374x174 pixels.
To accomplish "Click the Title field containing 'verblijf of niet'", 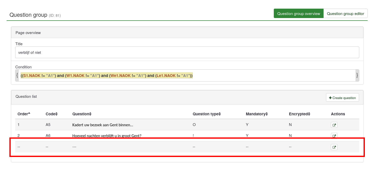I will 187,53.
